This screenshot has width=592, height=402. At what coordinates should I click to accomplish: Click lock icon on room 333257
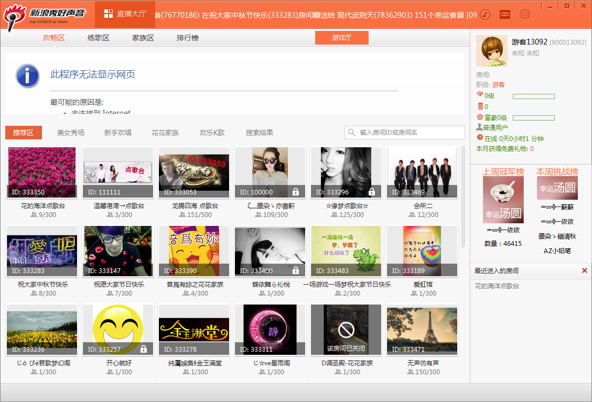coord(144,349)
